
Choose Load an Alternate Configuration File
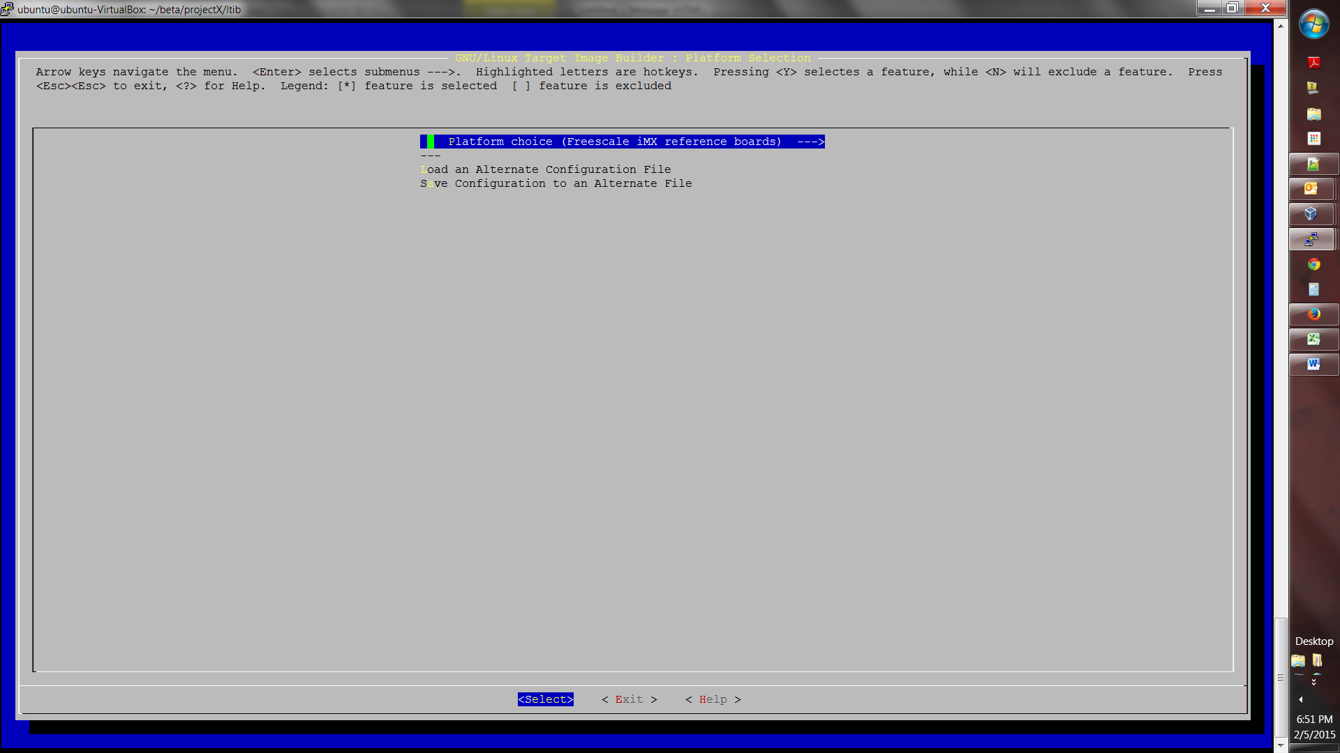tap(545, 169)
